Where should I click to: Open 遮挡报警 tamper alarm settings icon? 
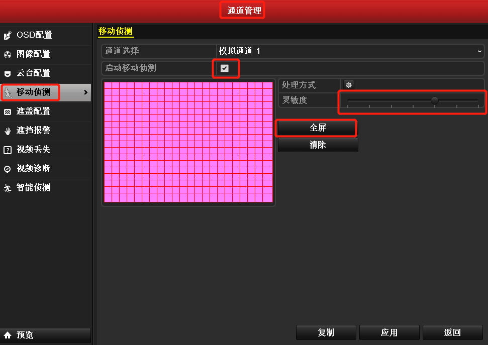(8, 131)
